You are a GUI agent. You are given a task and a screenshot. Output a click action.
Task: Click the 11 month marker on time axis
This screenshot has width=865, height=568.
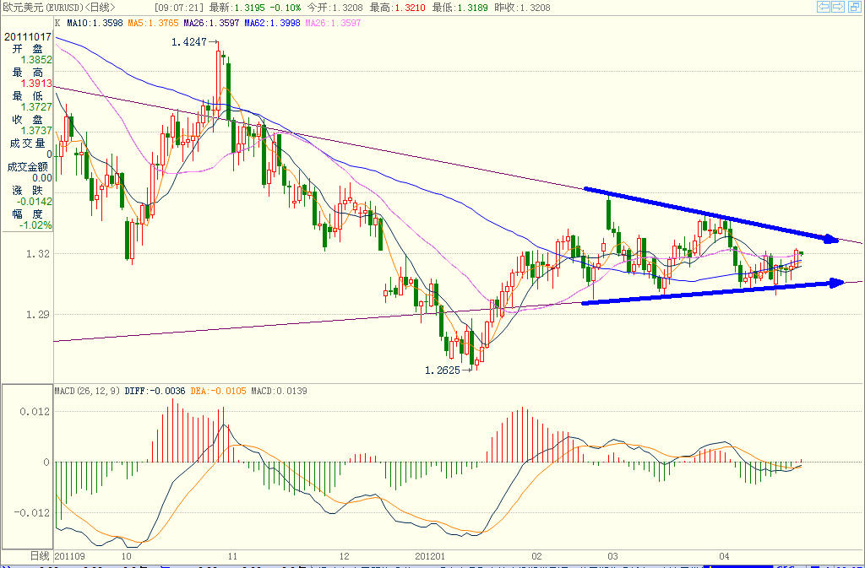click(233, 556)
